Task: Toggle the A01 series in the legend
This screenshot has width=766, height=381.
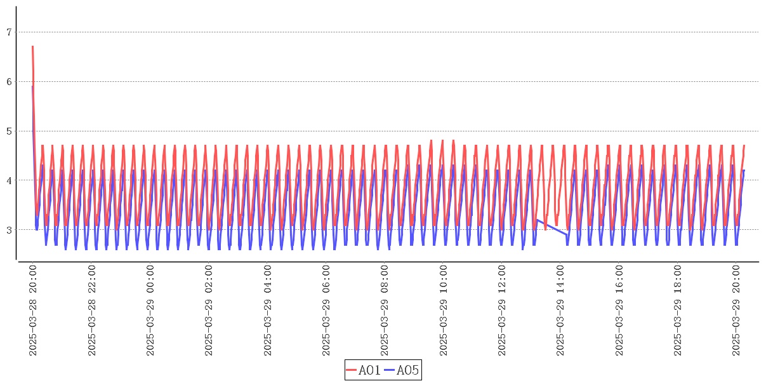Action: point(369,370)
